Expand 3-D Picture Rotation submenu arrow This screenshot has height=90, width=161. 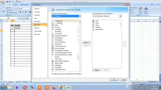click(x=78, y=36)
